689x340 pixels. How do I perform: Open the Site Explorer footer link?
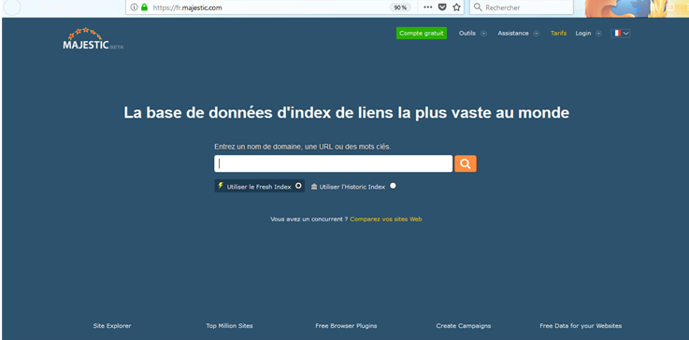(x=112, y=326)
